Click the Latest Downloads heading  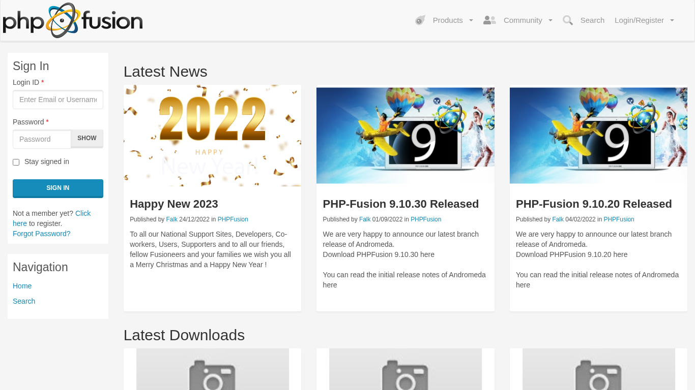(x=184, y=335)
